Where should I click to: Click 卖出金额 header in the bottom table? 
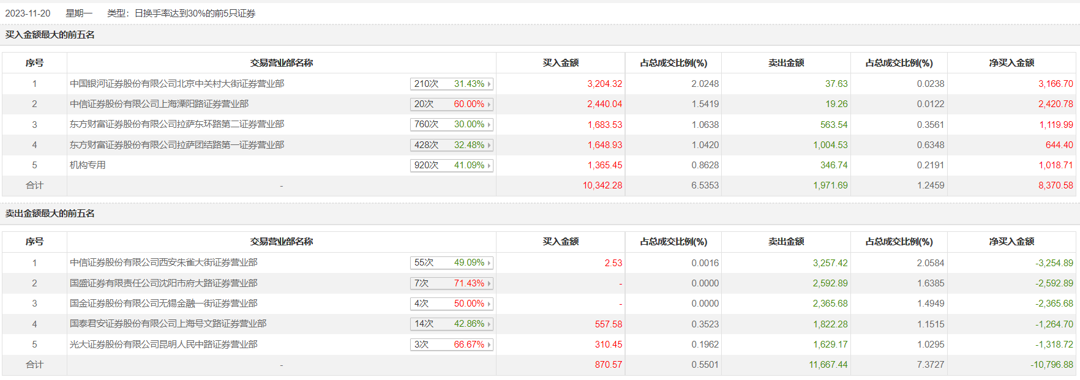(786, 242)
